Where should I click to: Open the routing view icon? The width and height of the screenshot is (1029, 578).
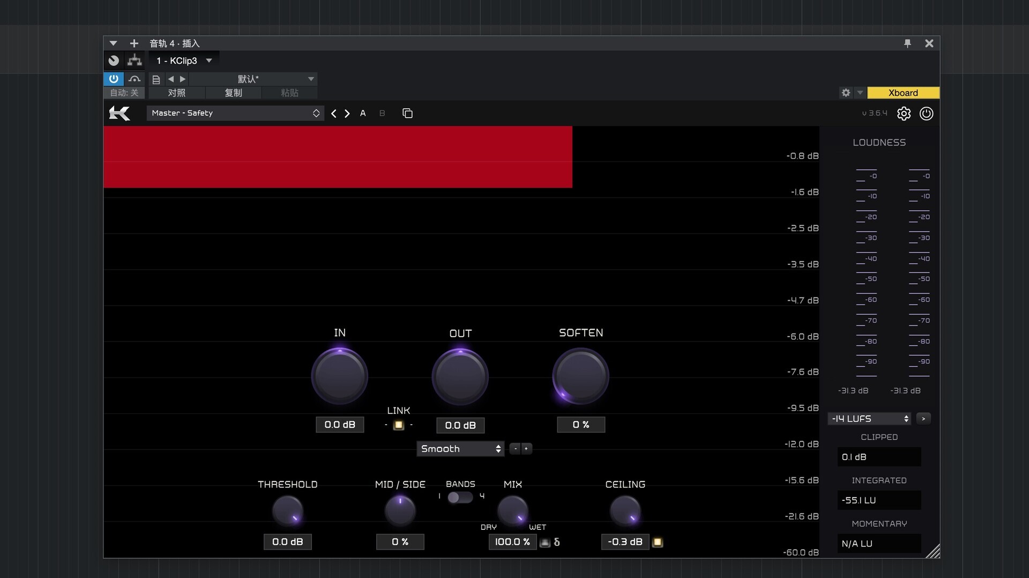pyautogui.click(x=135, y=60)
